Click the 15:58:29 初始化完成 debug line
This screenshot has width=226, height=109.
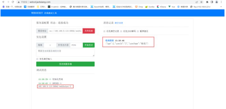(51, 79)
